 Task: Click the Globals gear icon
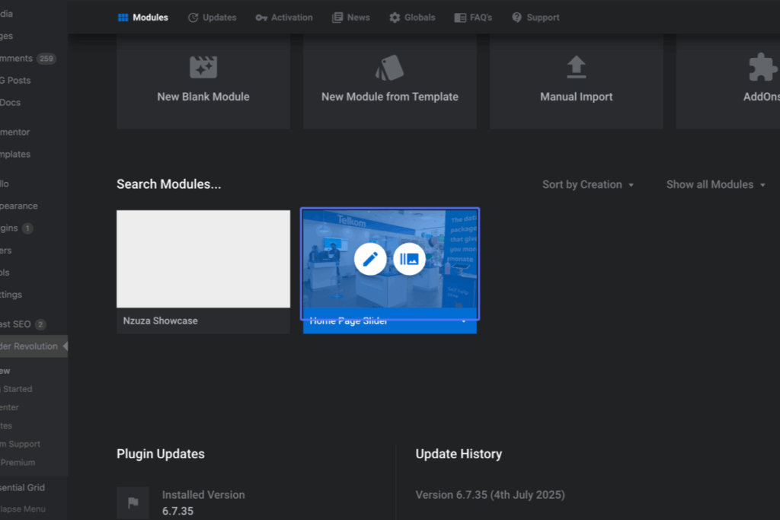pos(395,18)
